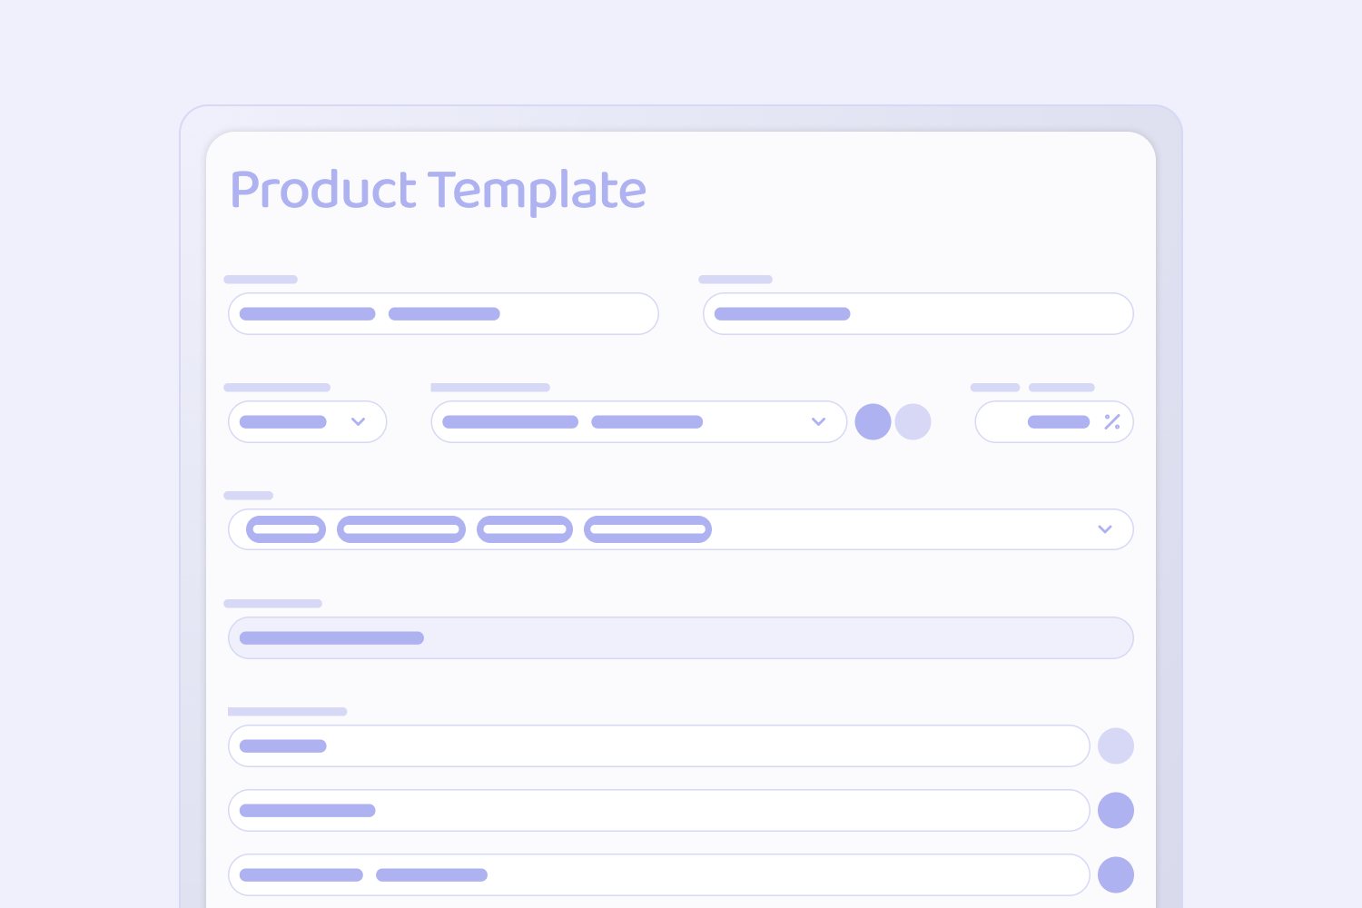Screen dimensions: 1362x908
Task: Click the third list row with two text bars
Action: (x=658, y=874)
